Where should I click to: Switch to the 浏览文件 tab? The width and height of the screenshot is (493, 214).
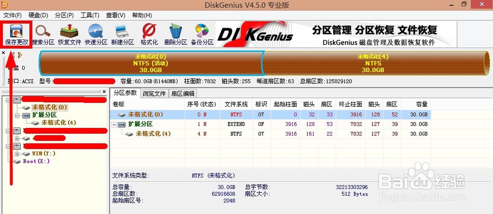(154, 93)
